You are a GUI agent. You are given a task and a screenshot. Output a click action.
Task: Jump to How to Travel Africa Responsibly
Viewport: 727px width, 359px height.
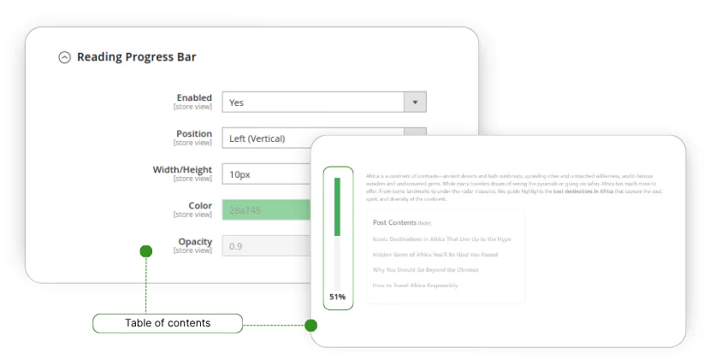tap(415, 285)
